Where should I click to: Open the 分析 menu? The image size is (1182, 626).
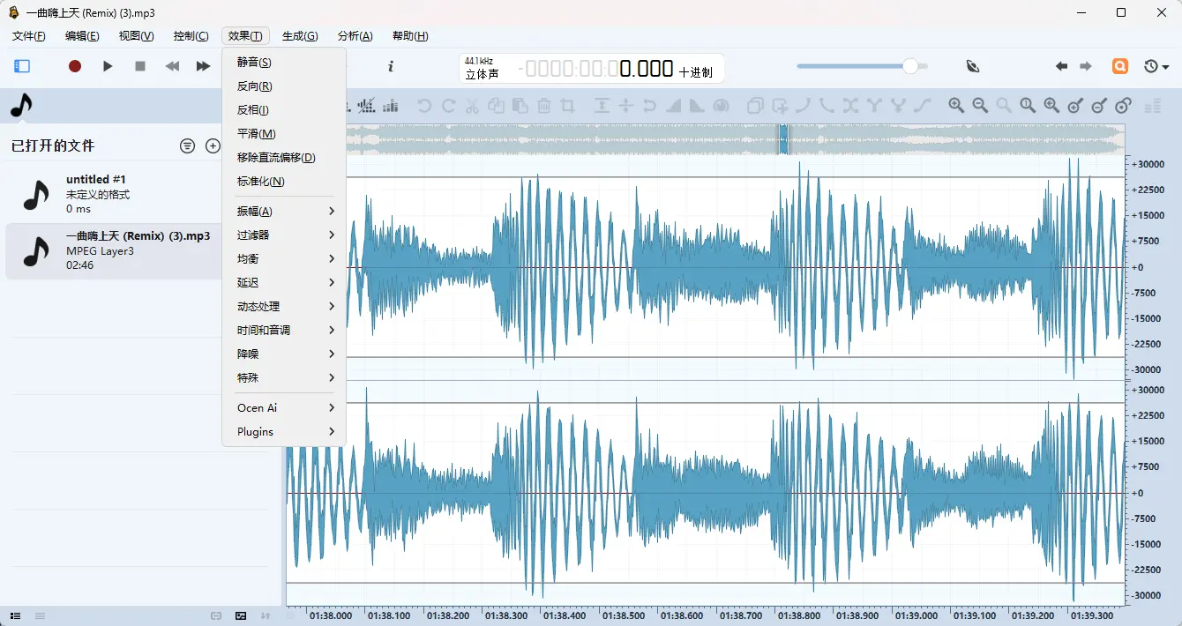pyautogui.click(x=355, y=36)
